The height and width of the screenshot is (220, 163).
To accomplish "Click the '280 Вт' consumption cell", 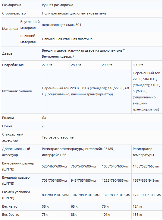I will click(85, 65).
